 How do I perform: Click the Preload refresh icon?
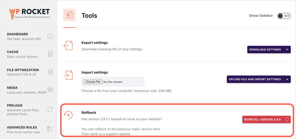click(x=50, y=109)
